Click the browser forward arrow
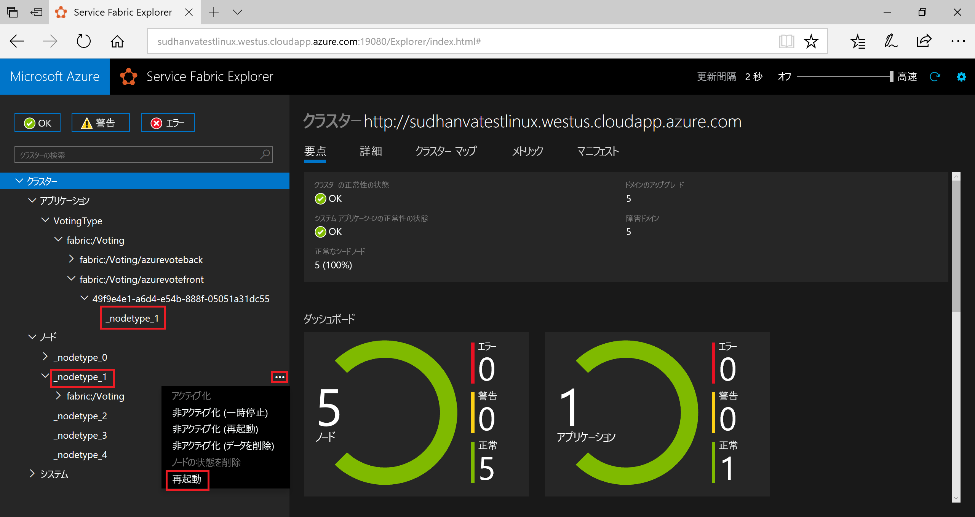The image size is (975, 517). pyautogui.click(x=50, y=41)
